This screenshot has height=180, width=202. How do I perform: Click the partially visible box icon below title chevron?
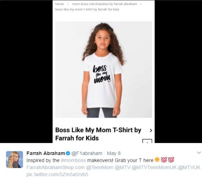(x=147, y=141)
